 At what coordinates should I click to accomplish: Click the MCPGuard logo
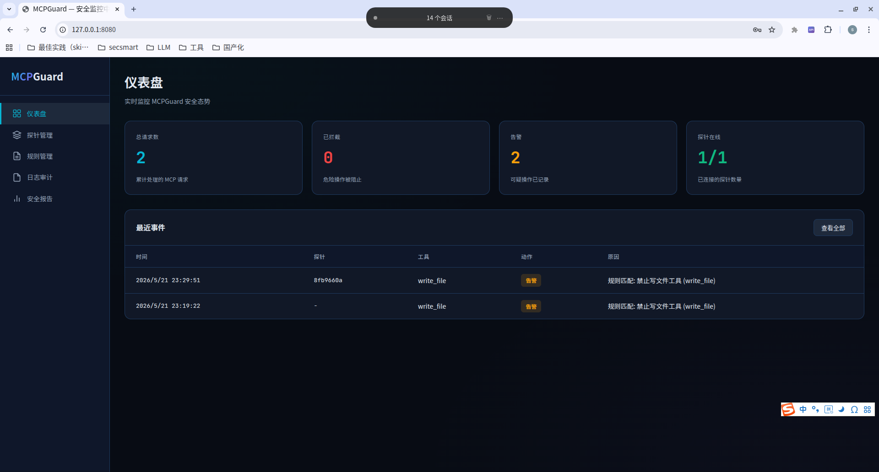pyautogui.click(x=37, y=77)
